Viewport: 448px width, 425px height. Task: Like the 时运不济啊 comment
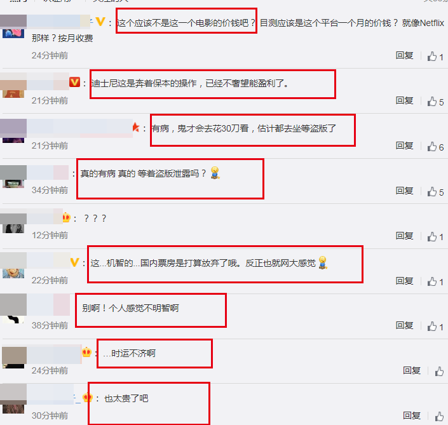(x=439, y=371)
